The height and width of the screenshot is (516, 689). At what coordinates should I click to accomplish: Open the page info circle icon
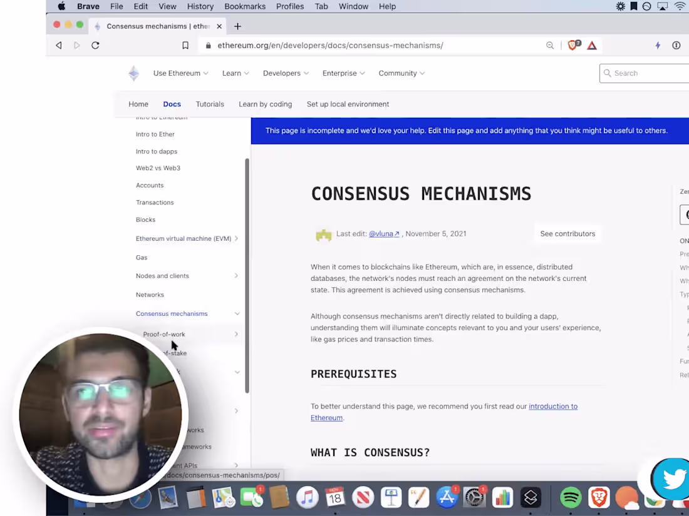[677, 45]
